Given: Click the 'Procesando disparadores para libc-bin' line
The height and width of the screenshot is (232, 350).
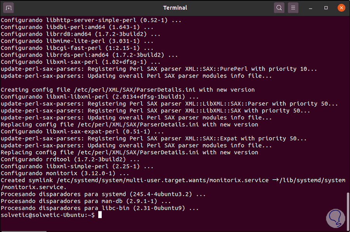Looking at the screenshot, I should point(99,208).
